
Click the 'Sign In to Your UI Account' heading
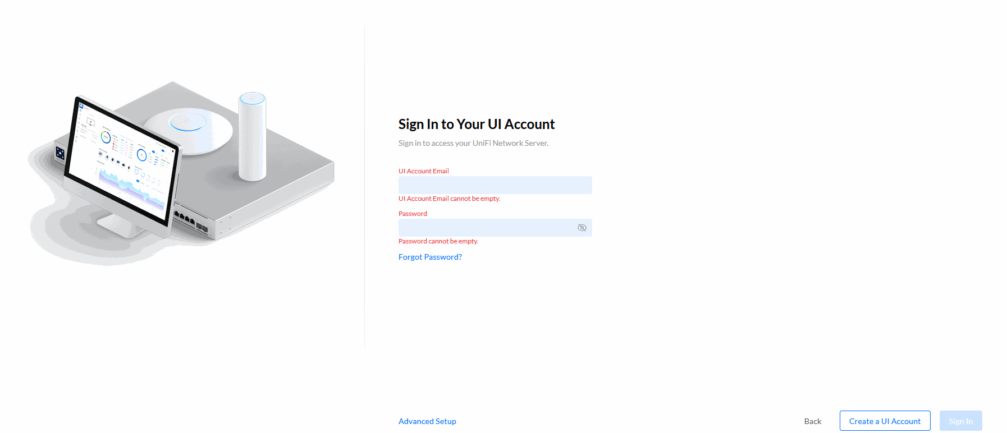click(476, 124)
